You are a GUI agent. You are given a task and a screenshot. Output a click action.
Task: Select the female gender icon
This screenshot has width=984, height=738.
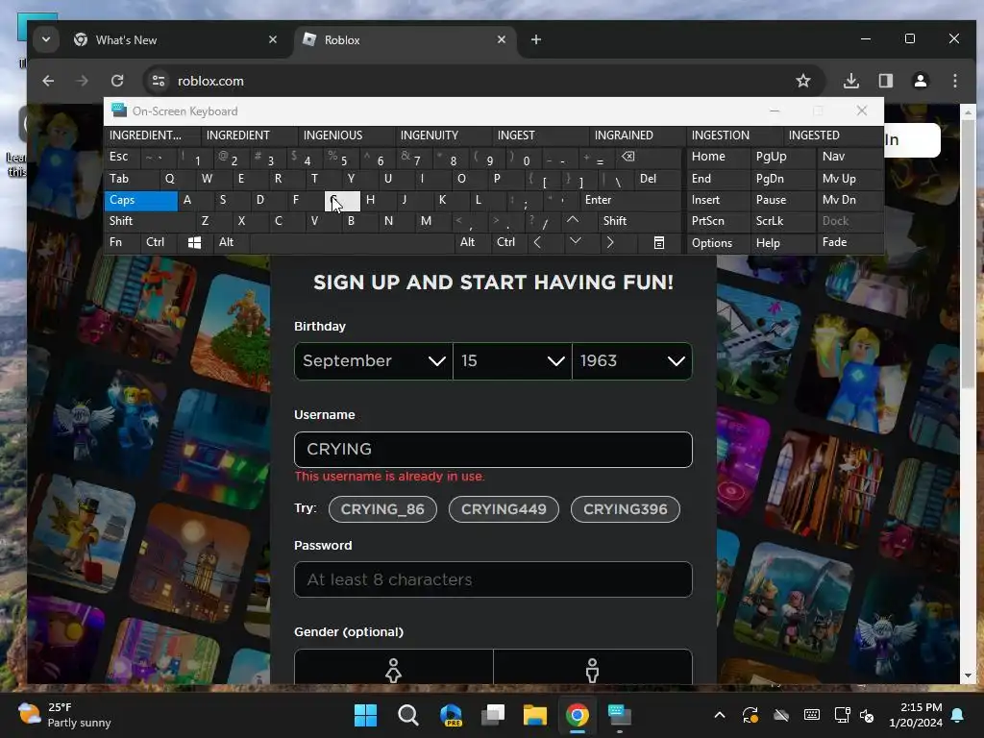393,669
